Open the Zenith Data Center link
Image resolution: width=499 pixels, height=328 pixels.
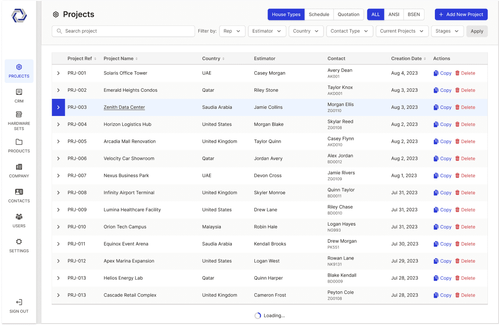(x=124, y=107)
